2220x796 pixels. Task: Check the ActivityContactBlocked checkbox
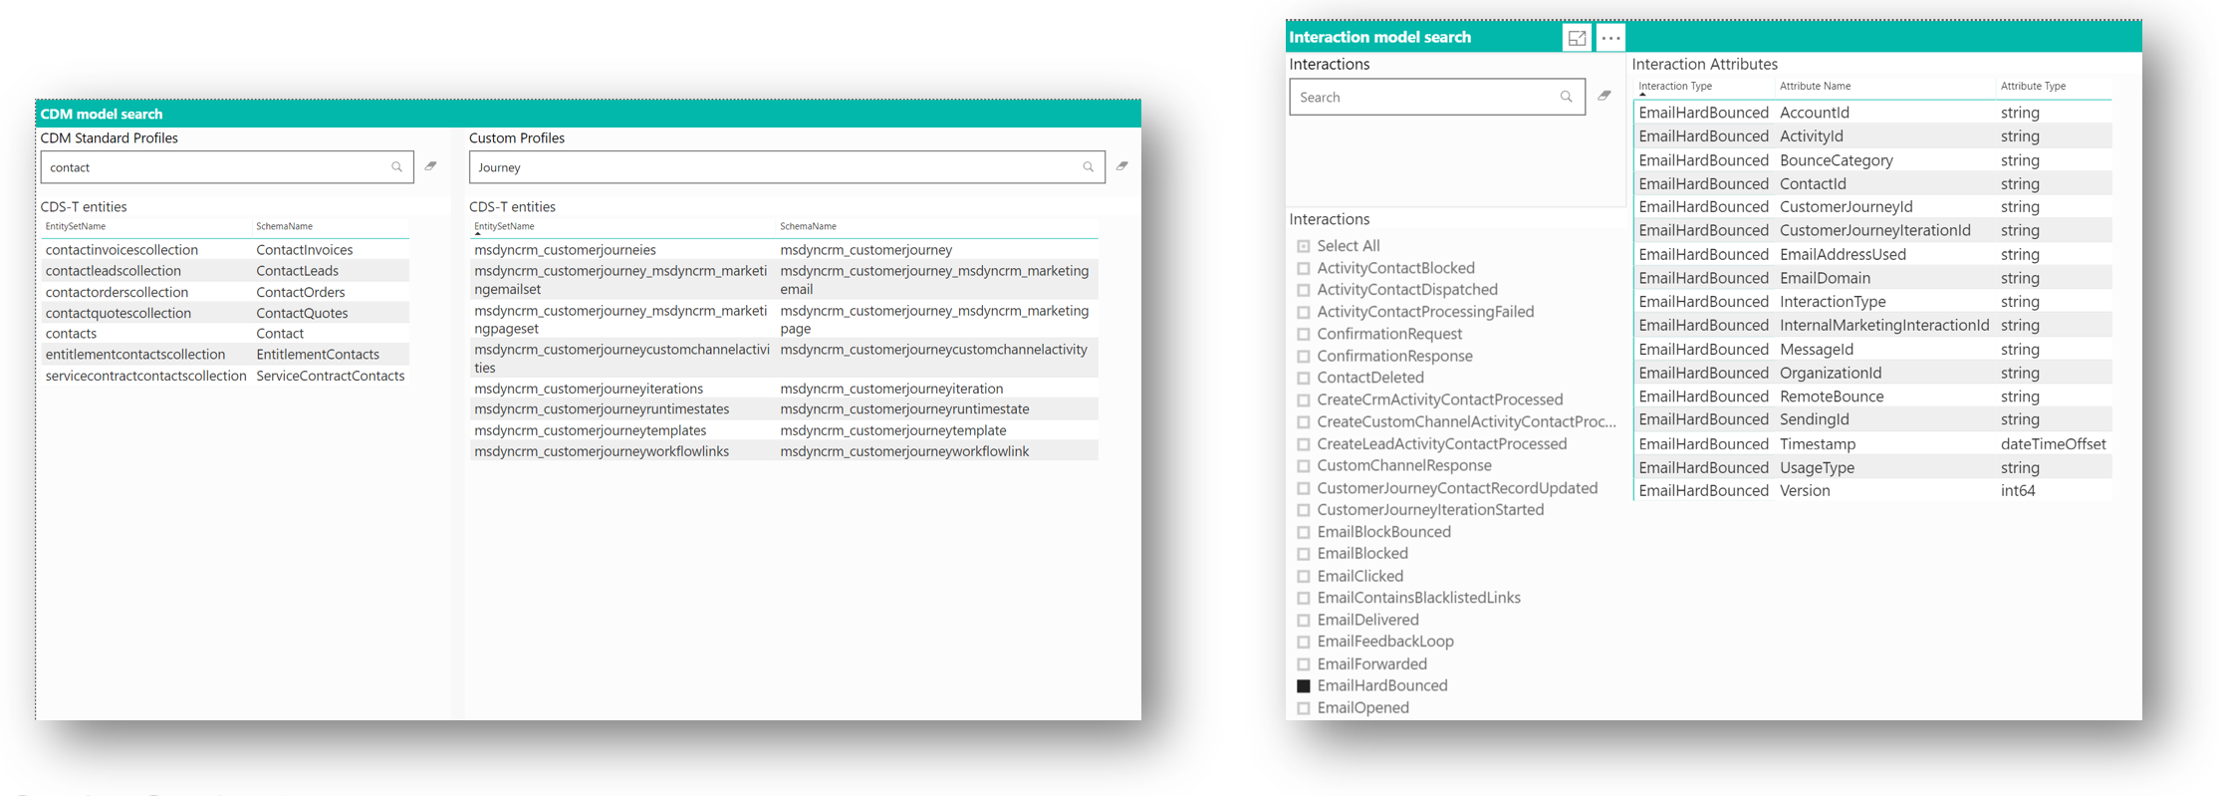click(x=1304, y=268)
